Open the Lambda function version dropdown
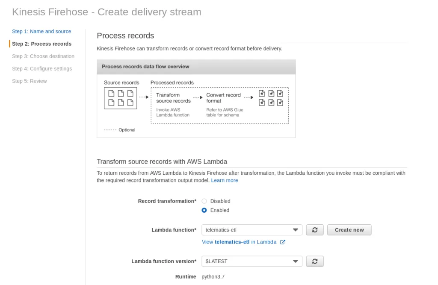 pos(252,261)
